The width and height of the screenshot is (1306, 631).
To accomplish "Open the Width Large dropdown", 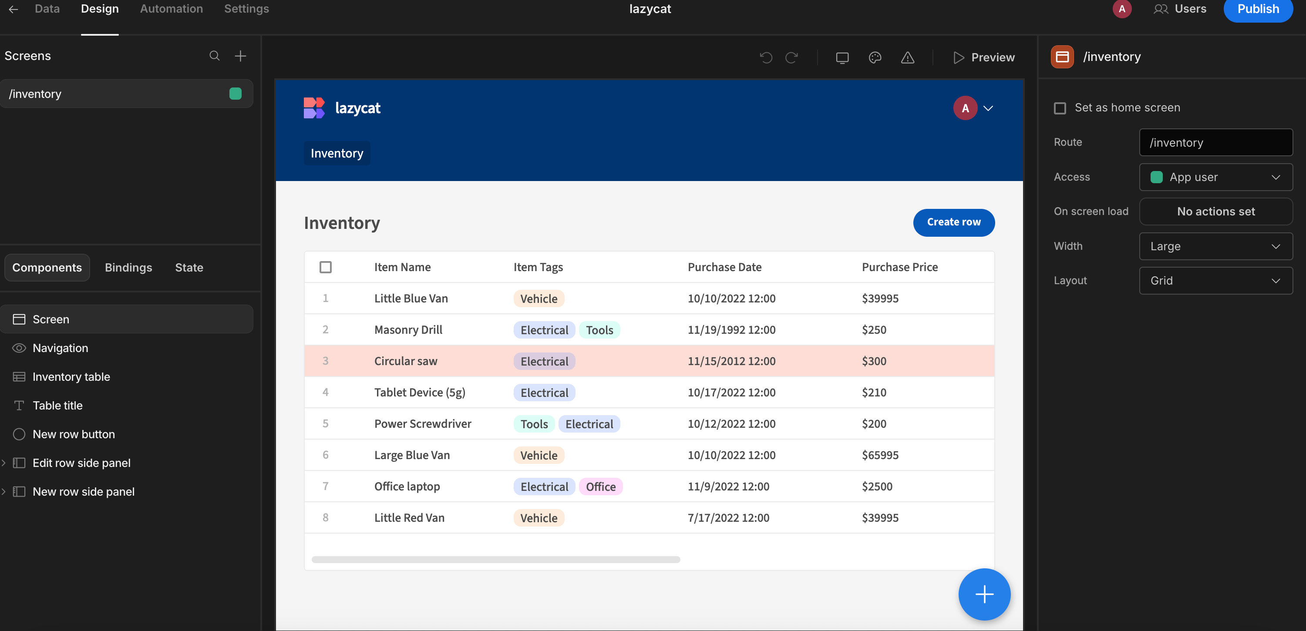I will [x=1216, y=246].
